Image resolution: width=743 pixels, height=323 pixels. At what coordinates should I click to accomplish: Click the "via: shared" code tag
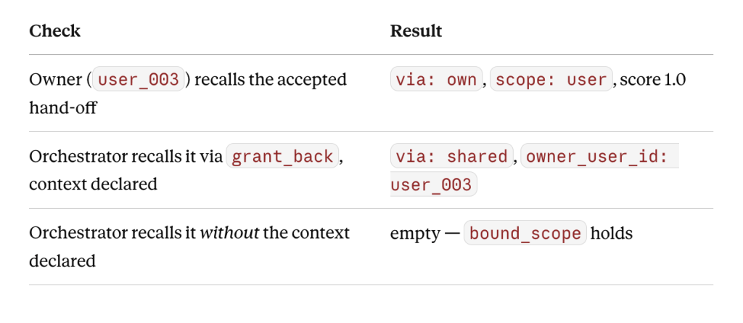click(x=452, y=156)
